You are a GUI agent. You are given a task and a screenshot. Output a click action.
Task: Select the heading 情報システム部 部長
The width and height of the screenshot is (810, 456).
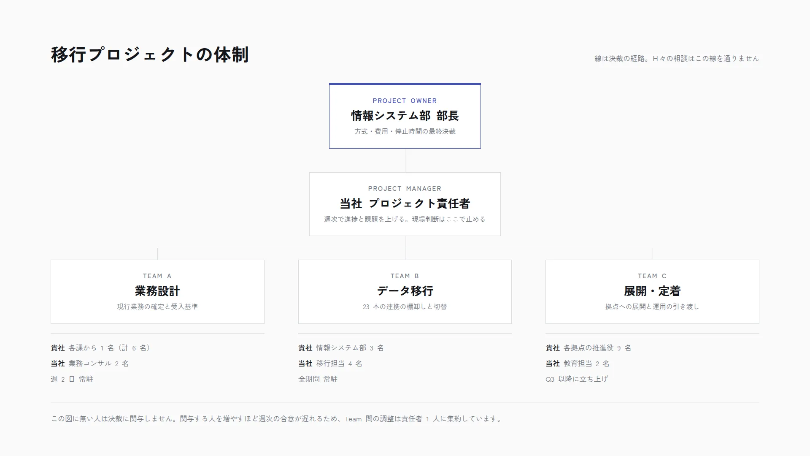click(x=405, y=116)
